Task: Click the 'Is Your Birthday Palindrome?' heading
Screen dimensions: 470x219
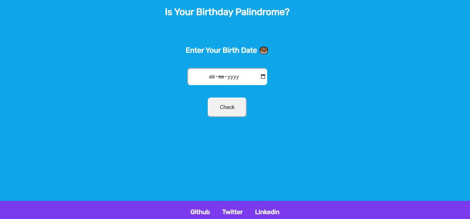Action: (227, 12)
